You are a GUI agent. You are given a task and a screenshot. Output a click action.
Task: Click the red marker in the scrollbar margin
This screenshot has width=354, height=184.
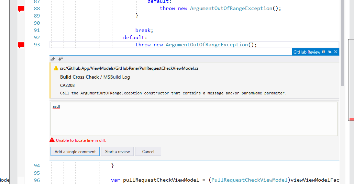(x=352, y=119)
